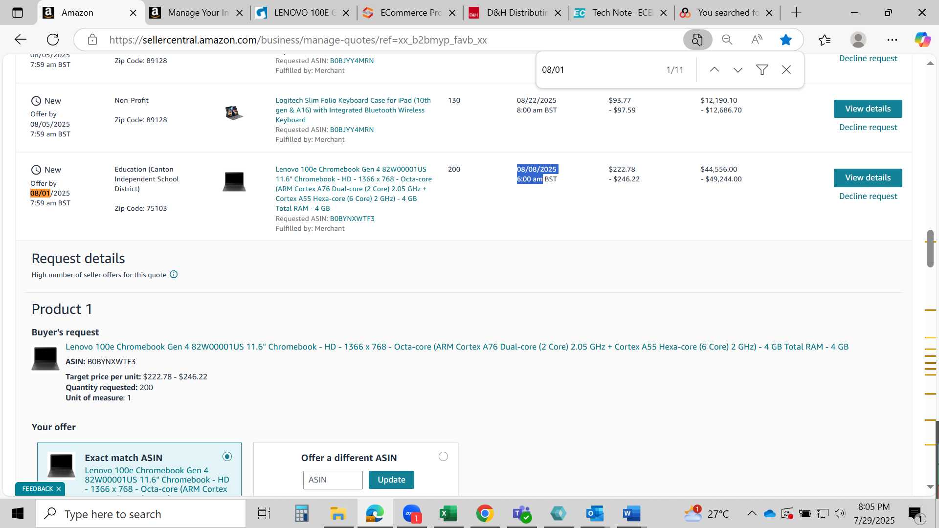The width and height of the screenshot is (939, 528).
Task: Open the notification center icon
Action: coord(915,513)
